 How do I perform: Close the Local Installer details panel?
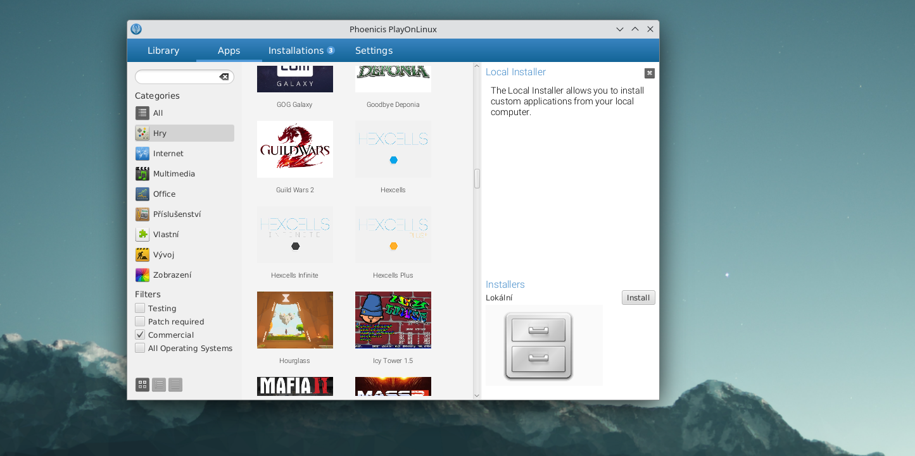click(650, 73)
